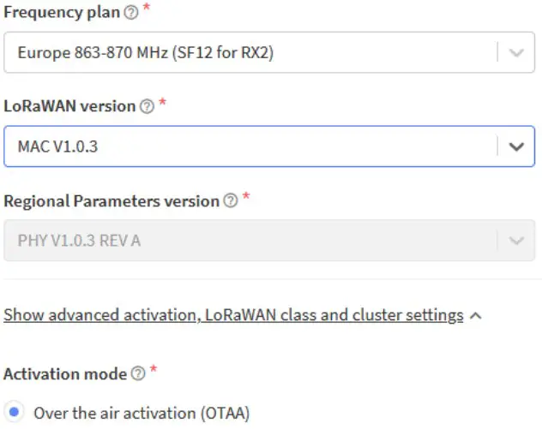The width and height of the screenshot is (542, 429).
Task: Click the red asterisk beside Activation mode
Action: click(x=154, y=372)
